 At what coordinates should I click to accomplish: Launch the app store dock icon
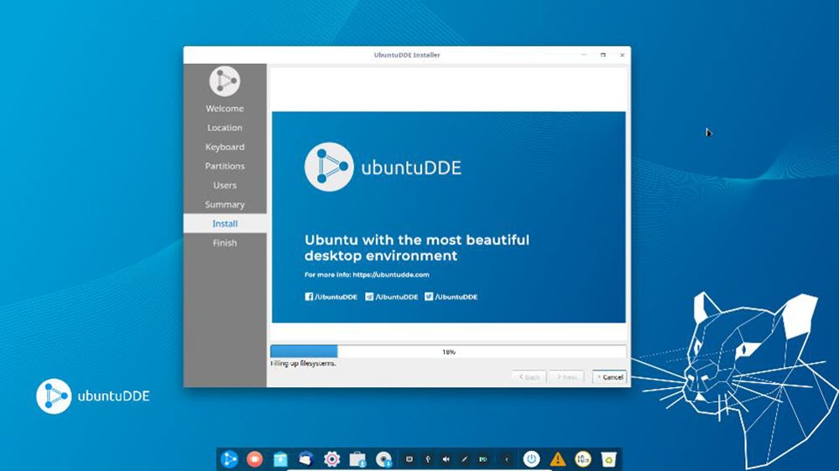(280, 458)
